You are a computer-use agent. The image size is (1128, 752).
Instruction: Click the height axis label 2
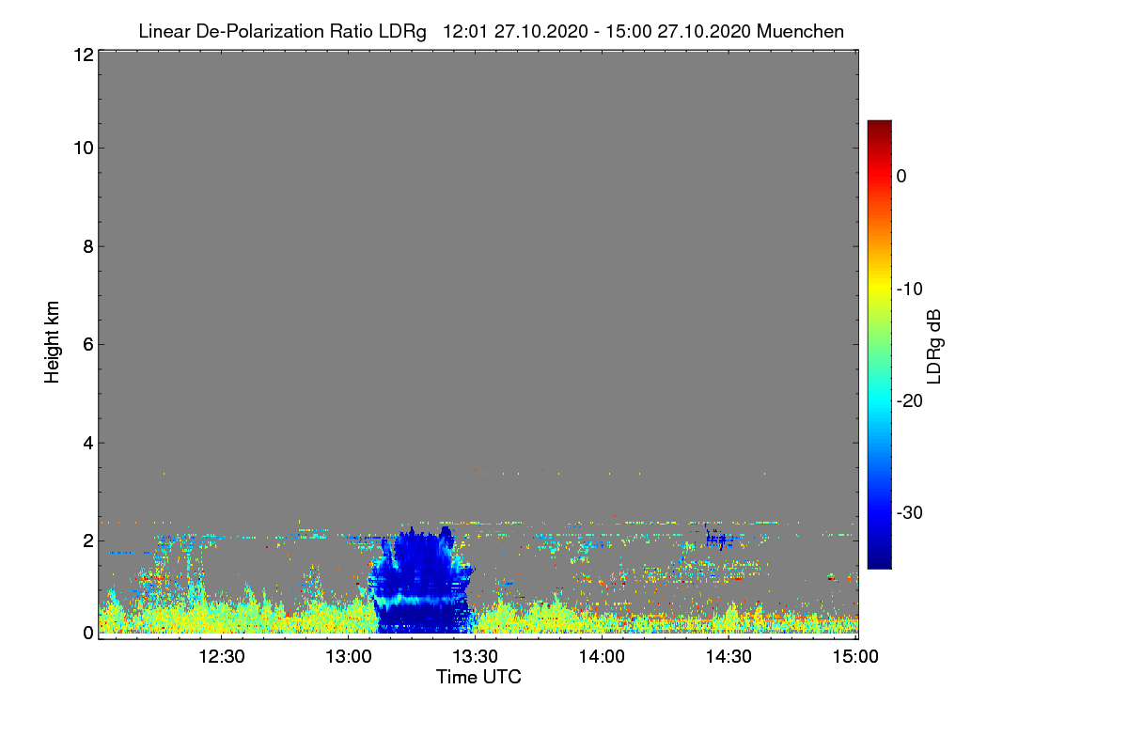click(87, 540)
